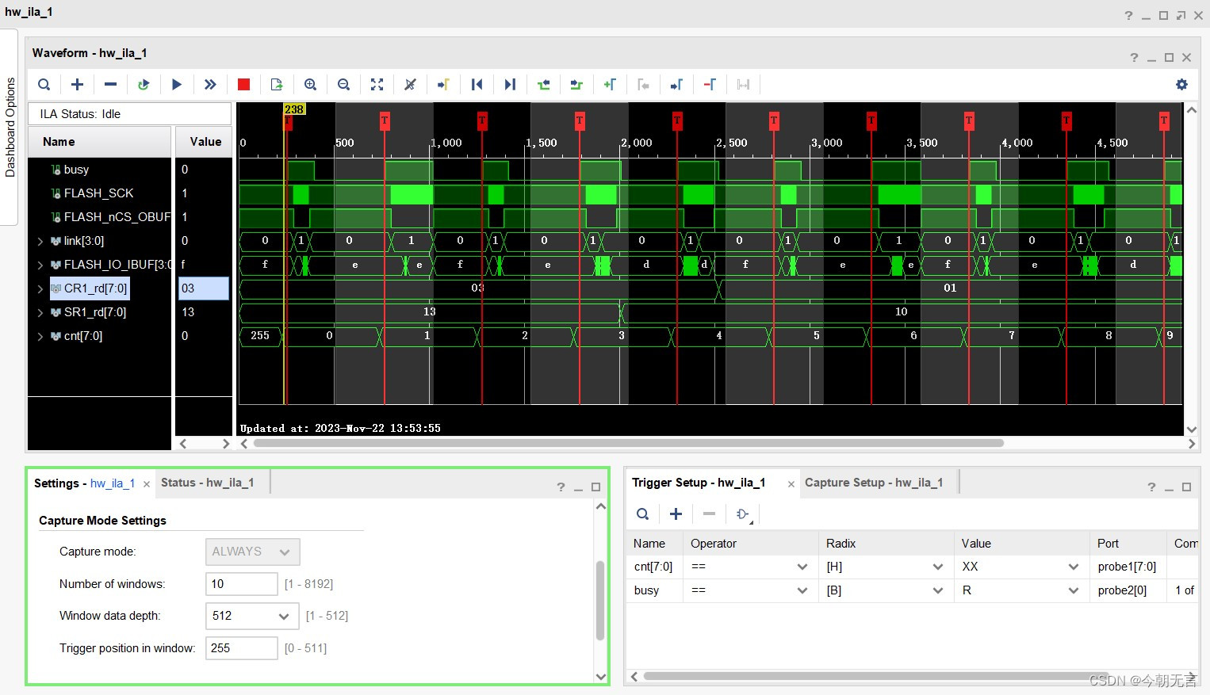Open operator dropdown for cnt[7:0]
This screenshot has width=1210, height=695.
click(802, 567)
